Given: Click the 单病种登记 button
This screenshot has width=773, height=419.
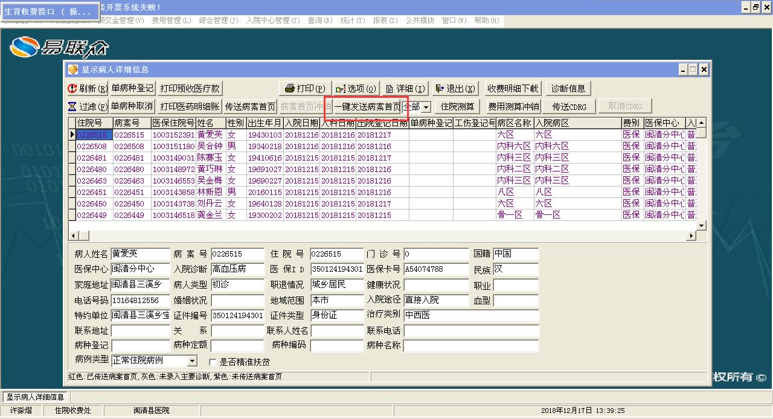Looking at the screenshot, I should (x=132, y=88).
